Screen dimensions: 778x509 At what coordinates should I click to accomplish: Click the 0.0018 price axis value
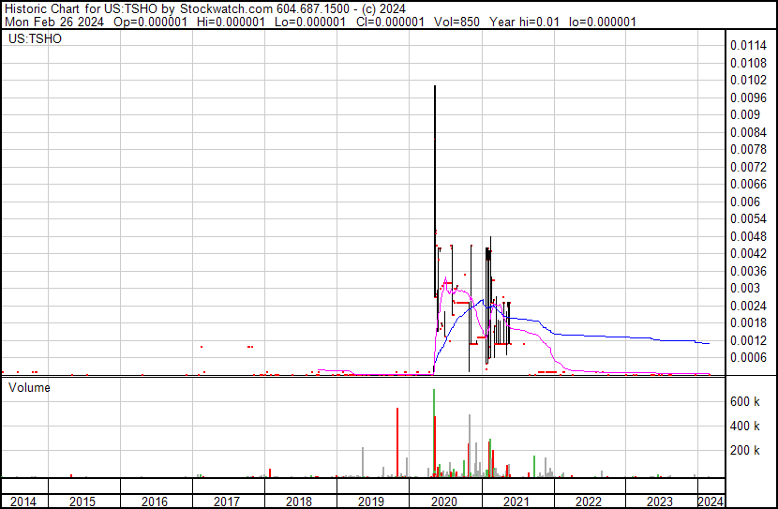(748, 323)
